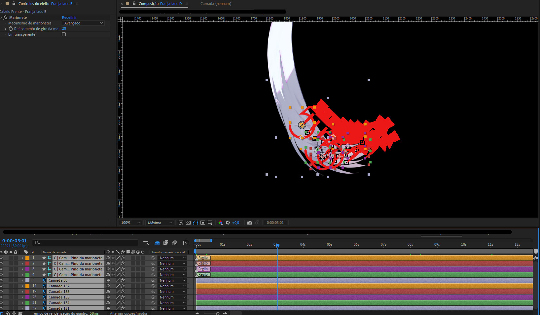
Task: Hide layer 2 using its eye icon
Action: [x=1, y=263]
